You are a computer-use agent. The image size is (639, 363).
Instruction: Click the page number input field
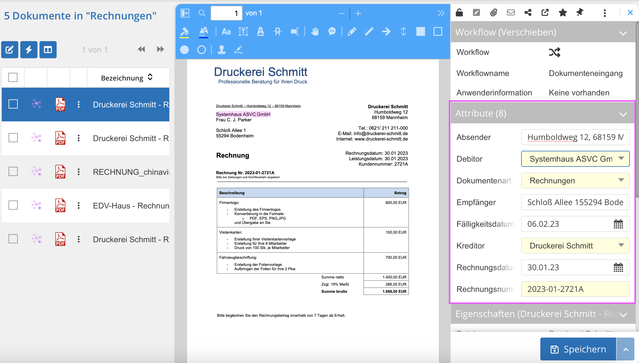point(227,13)
